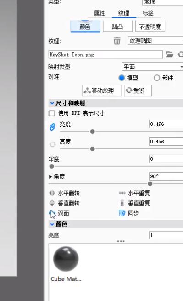Click the 宽度 width slider handle
Viewport: 183px width, 301px height.
[x=92, y=131]
